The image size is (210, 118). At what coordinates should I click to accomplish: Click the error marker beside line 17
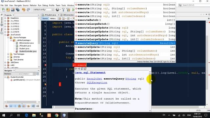(x=46, y=65)
